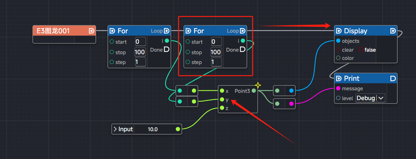Viewport: 416px width, 159px height.
Task: Click the stop value field in first For node
Action: (x=140, y=52)
